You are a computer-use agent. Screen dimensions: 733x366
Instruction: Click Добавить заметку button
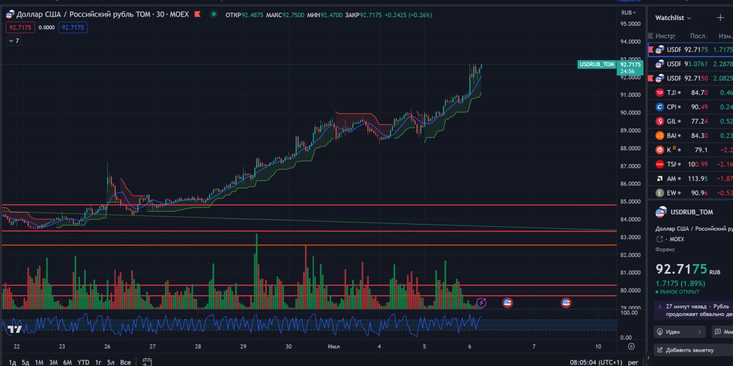pos(687,350)
